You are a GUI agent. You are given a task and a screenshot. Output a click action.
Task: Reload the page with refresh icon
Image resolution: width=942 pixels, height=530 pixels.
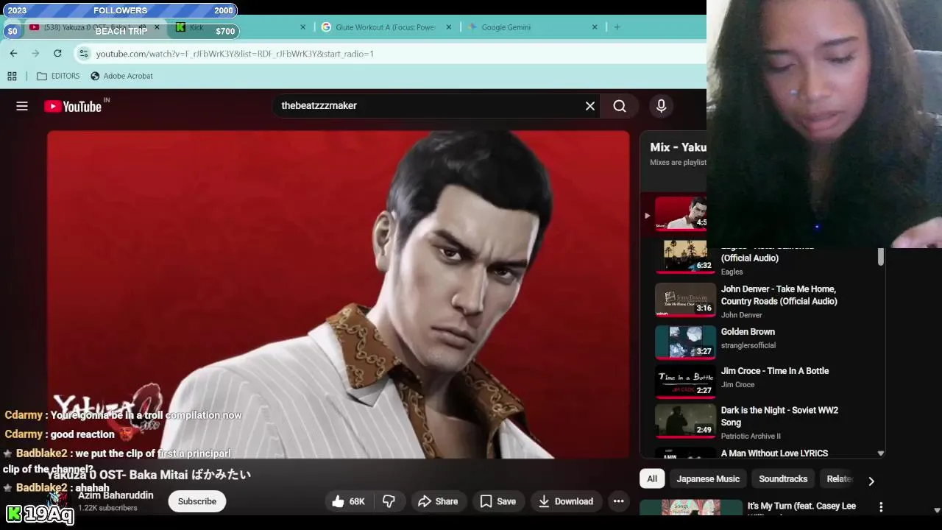pos(57,53)
